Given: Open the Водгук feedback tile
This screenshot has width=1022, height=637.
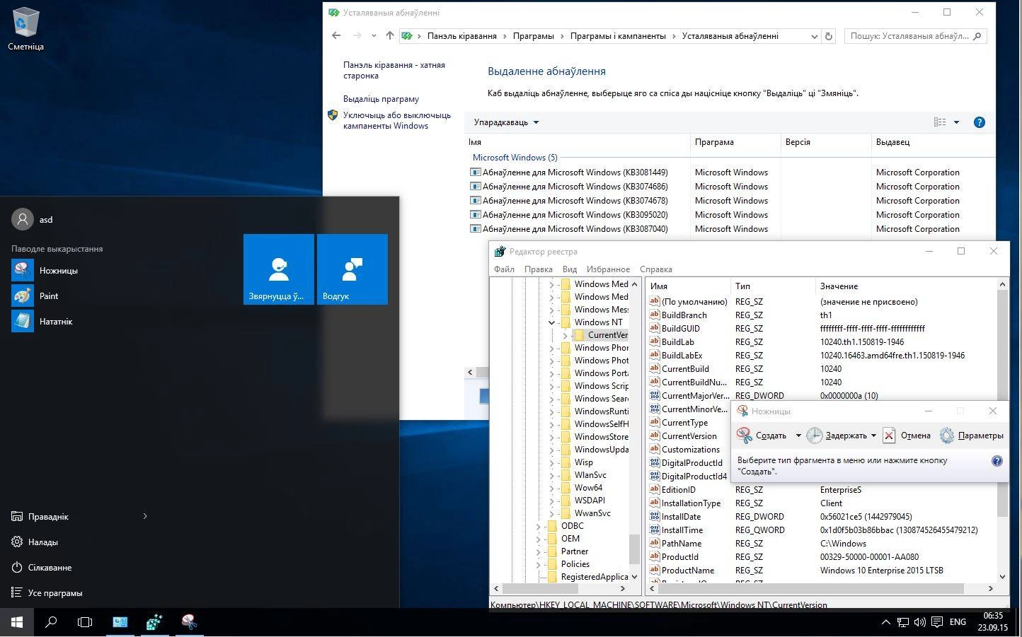Looking at the screenshot, I should click(352, 269).
